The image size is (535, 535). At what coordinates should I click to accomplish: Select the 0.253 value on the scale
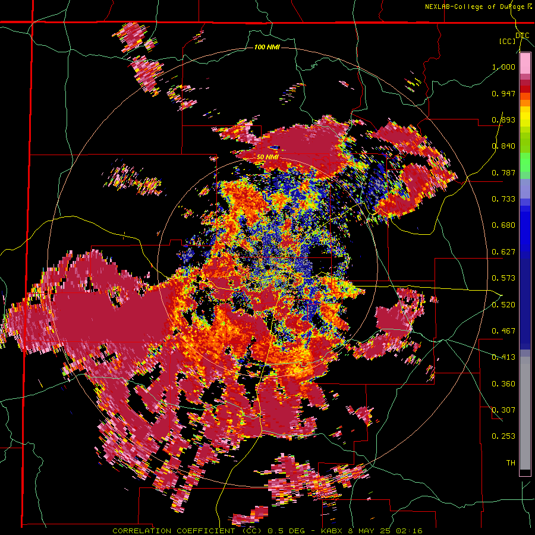pyautogui.click(x=503, y=436)
